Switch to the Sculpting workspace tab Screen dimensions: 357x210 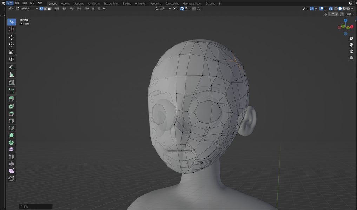point(79,3)
